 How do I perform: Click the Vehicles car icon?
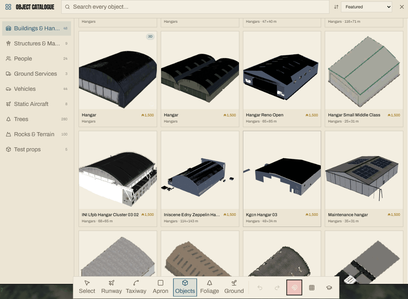coord(9,89)
